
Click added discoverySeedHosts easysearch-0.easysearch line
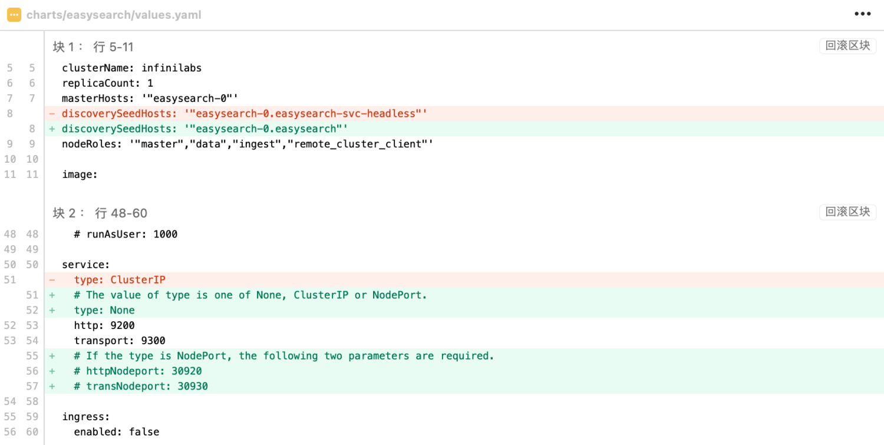[464, 129]
